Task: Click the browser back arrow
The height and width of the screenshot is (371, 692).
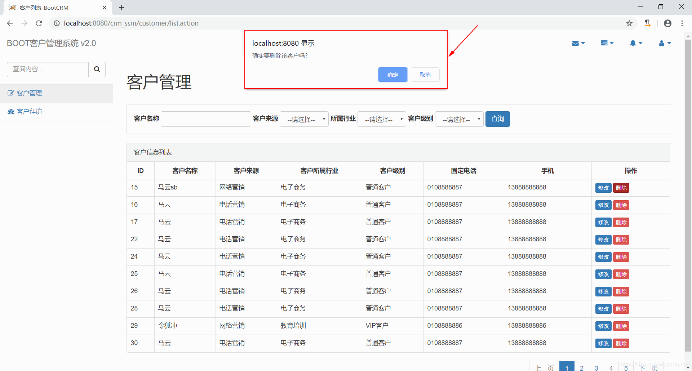Action: click(10, 23)
